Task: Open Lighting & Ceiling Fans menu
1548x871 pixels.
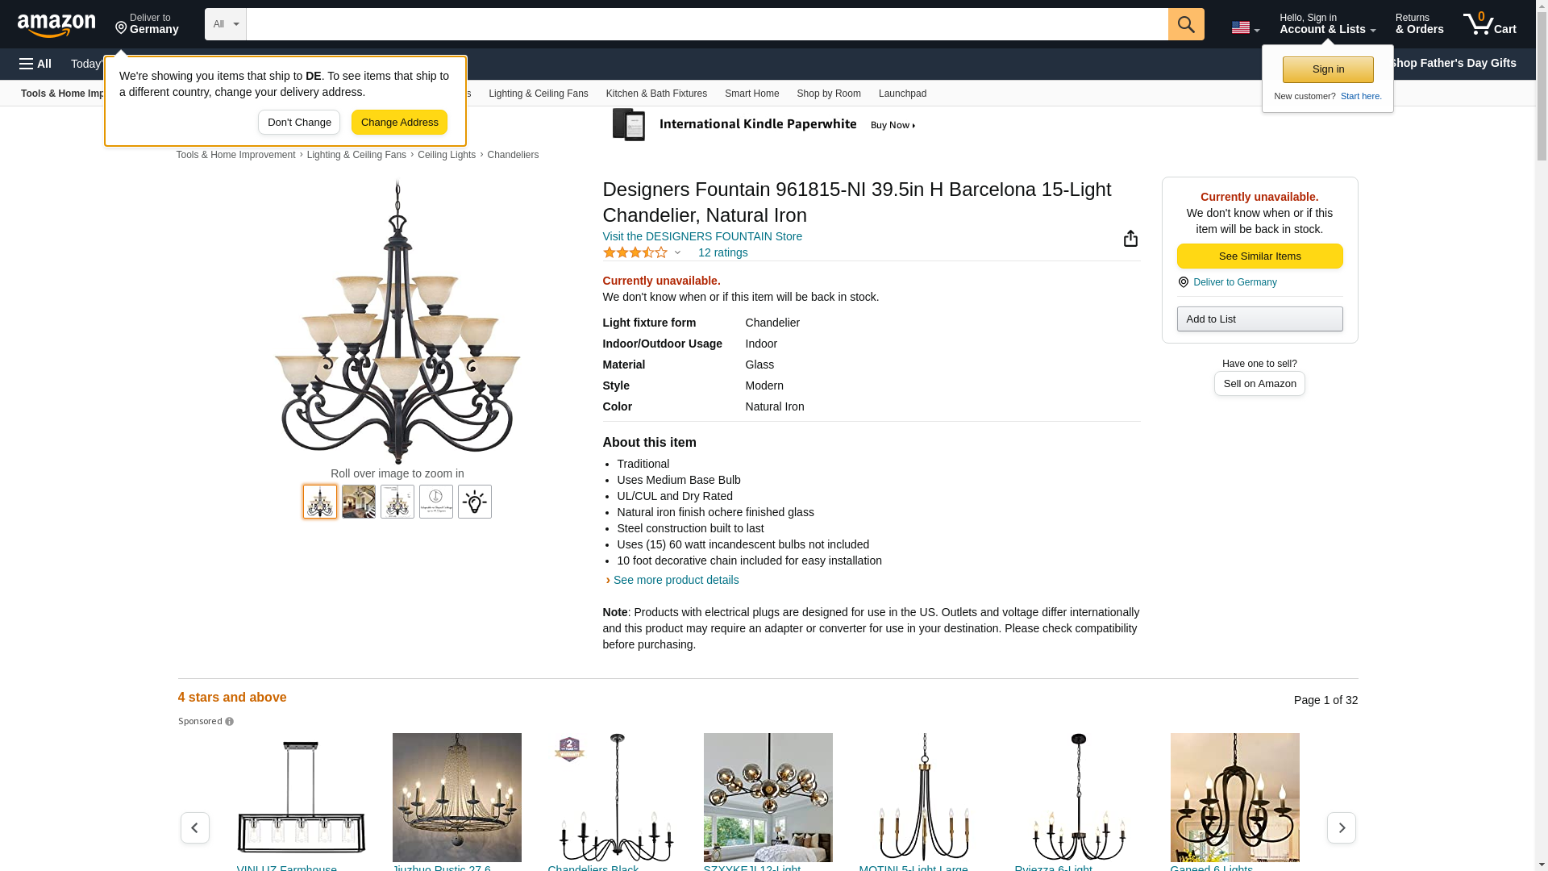Action: [538, 94]
